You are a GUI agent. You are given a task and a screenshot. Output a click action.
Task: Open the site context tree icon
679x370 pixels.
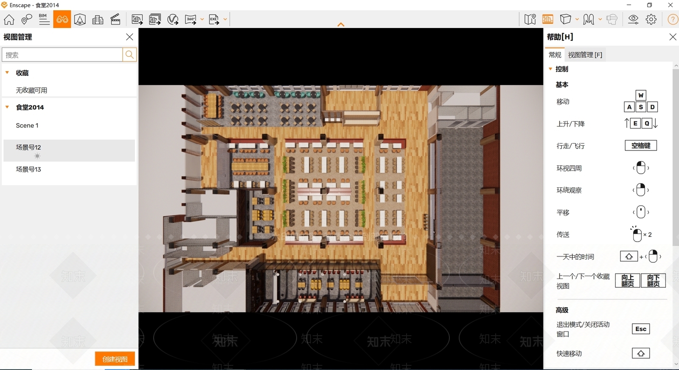(x=80, y=19)
